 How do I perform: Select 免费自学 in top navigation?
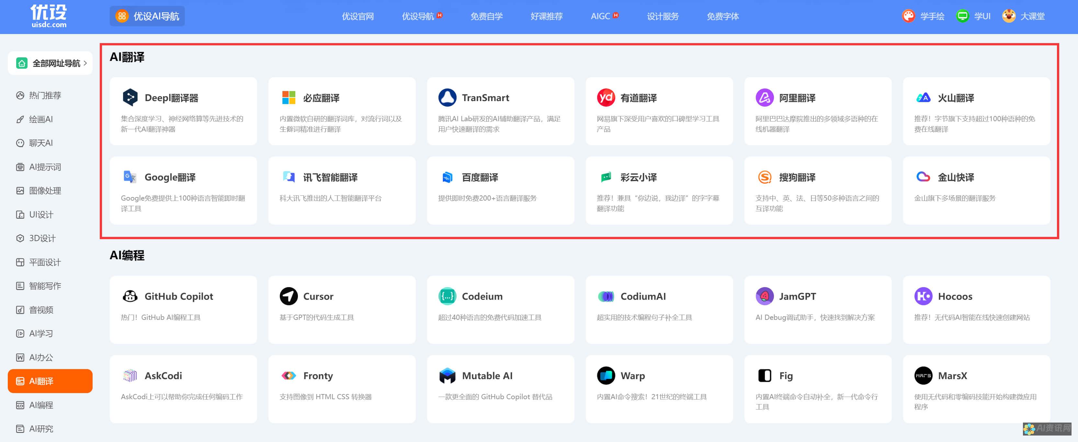coord(486,16)
